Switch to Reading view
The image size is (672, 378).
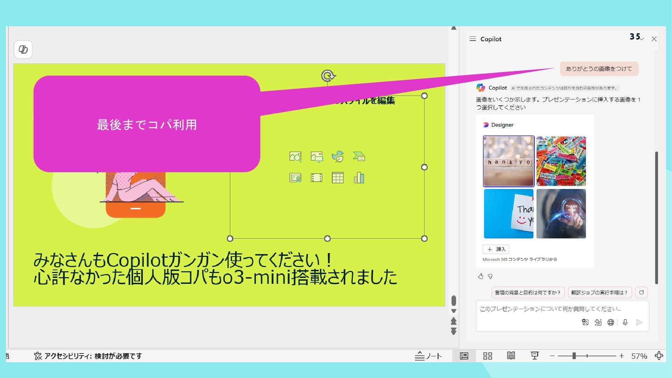pyautogui.click(x=511, y=356)
